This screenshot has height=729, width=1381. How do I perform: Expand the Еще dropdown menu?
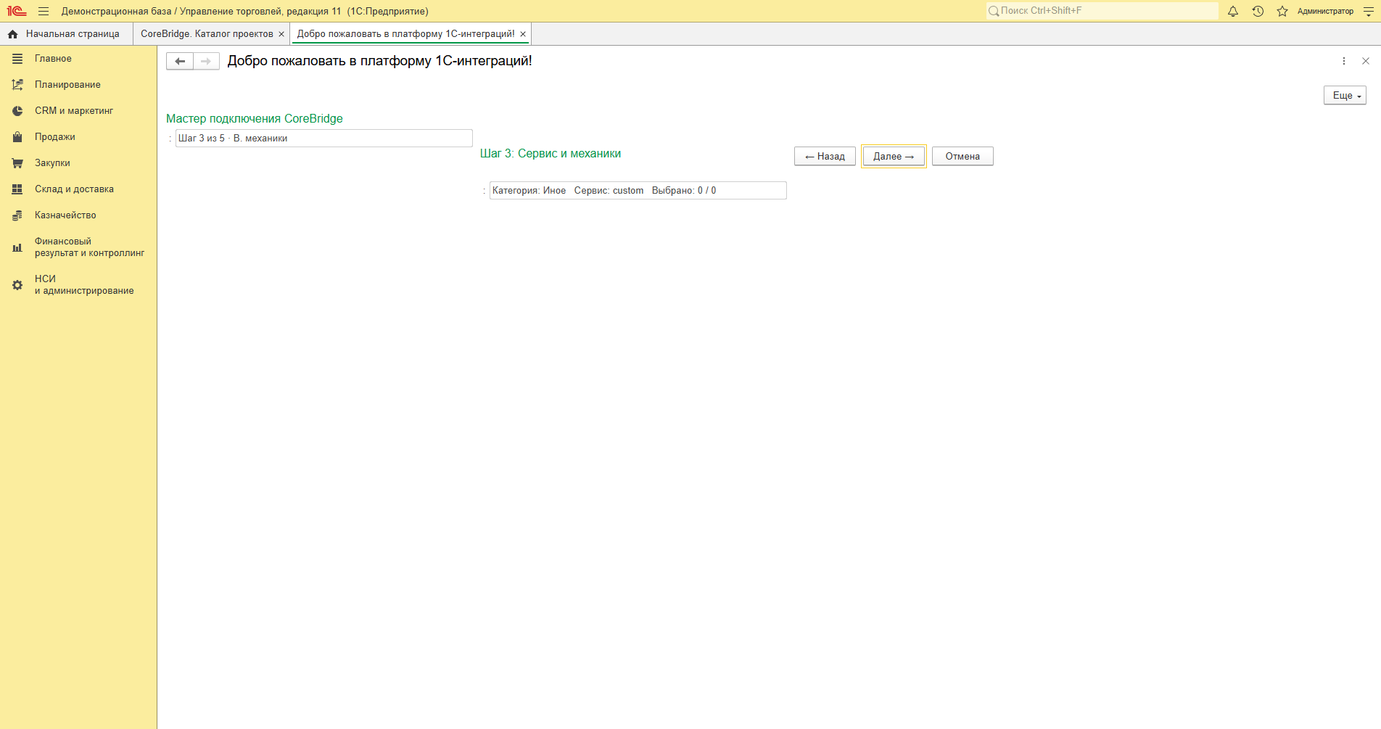[x=1345, y=96]
